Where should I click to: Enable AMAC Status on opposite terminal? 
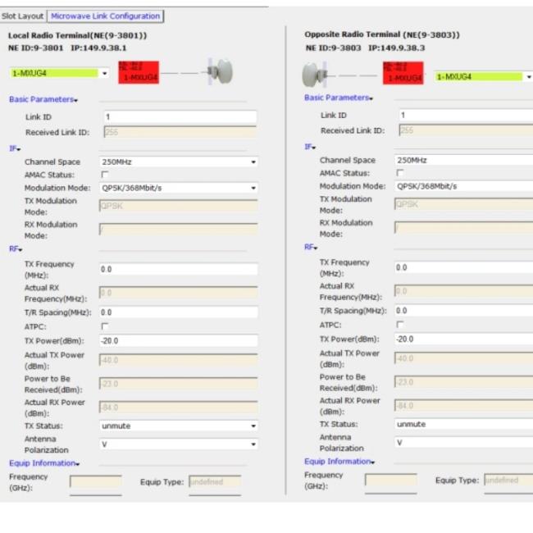click(401, 173)
